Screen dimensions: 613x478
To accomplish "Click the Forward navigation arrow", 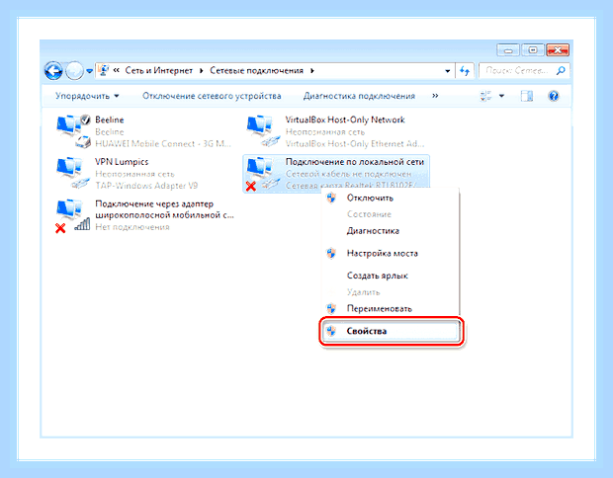I will [x=74, y=71].
